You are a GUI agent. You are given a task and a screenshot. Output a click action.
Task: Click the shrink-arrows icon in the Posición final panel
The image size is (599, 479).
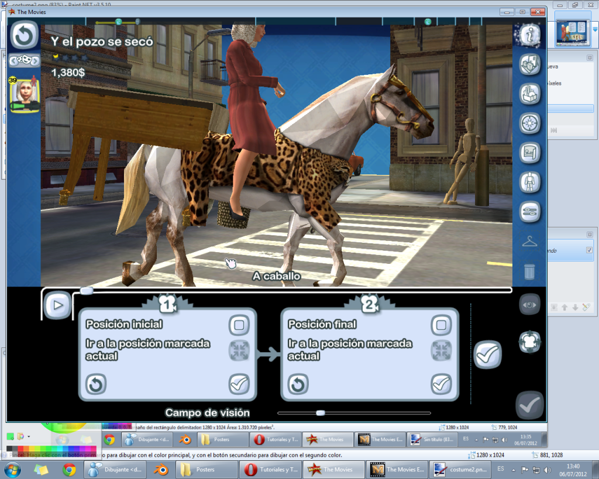coord(441,351)
